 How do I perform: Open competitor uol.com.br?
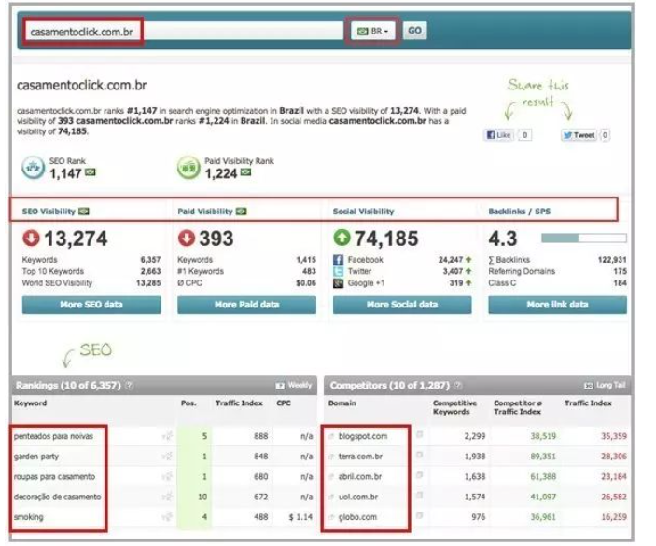(x=358, y=497)
